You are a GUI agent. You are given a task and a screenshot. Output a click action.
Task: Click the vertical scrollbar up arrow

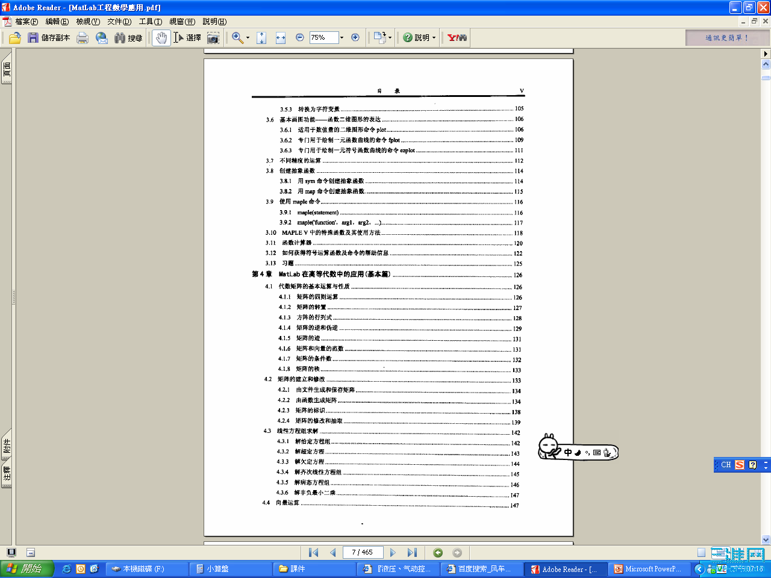tap(766, 64)
